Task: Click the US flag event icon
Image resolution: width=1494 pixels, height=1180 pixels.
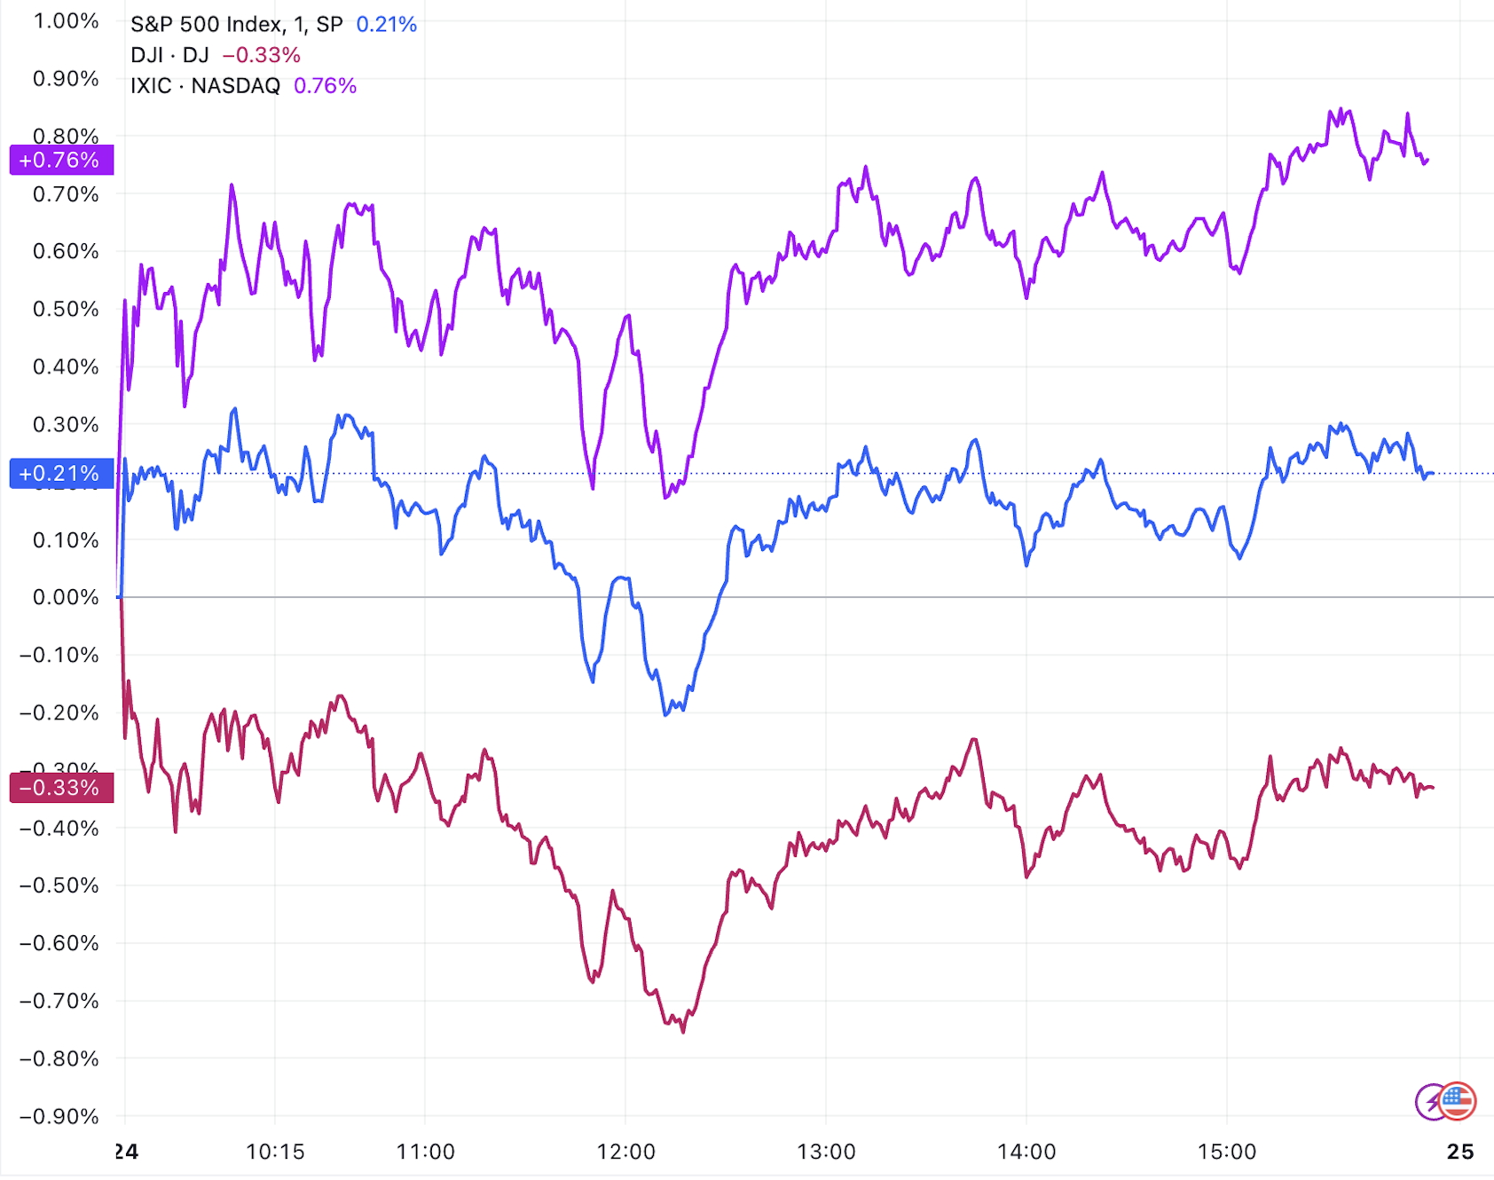Action: [1458, 1101]
